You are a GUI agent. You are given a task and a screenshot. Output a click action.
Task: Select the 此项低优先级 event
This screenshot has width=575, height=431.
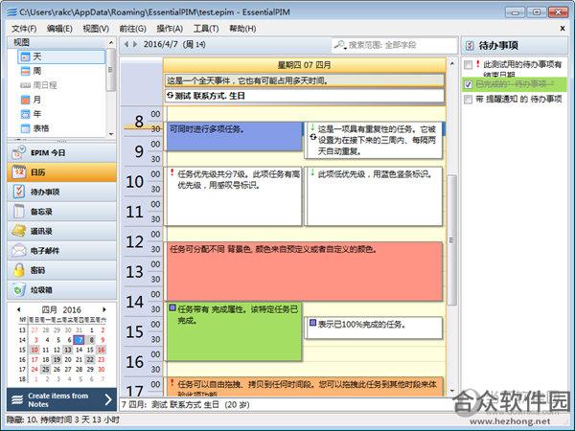click(374, 196)
